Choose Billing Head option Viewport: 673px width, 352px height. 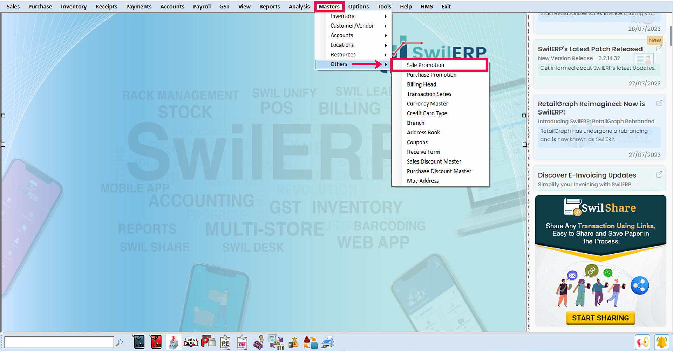click(x=440, y=84)
